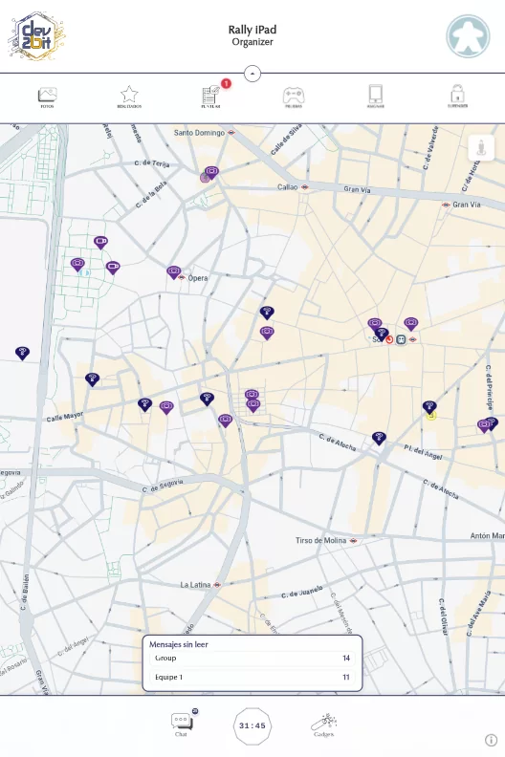Open the Pruebas gamepad icon
This screenshot has width=505, height=757.
click(294, 97)
